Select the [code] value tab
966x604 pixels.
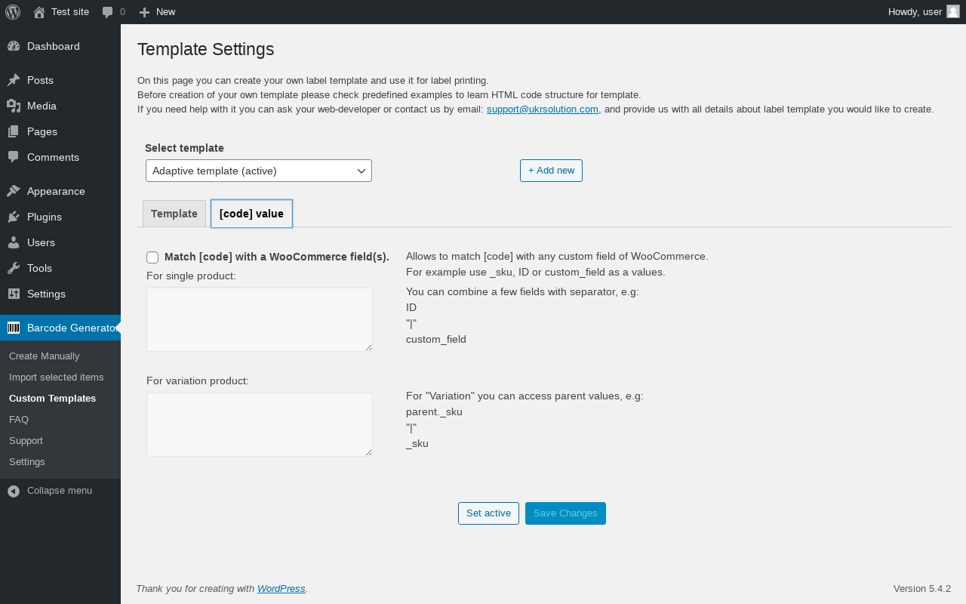251,214
